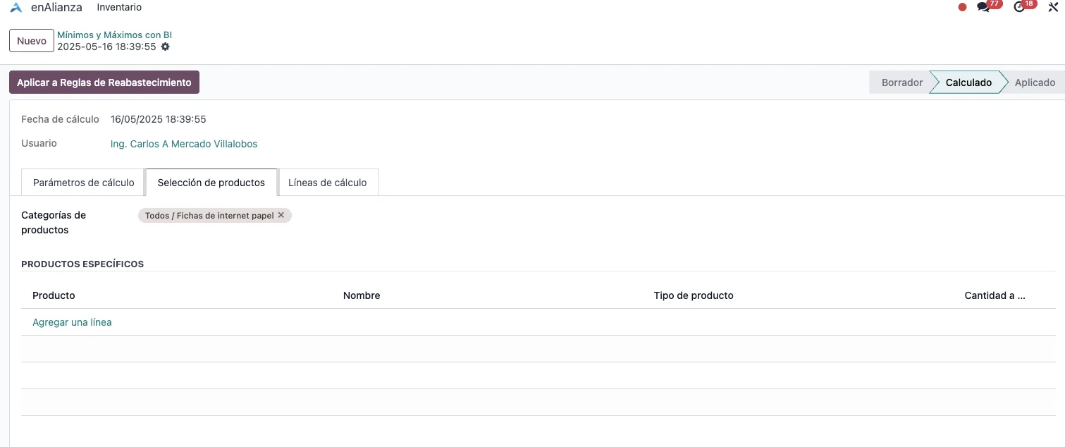The height and width of the screenshot is (447, 1065).
Task: Switch to Líneas de cálculo tab
Action: [x=327, y=183]
